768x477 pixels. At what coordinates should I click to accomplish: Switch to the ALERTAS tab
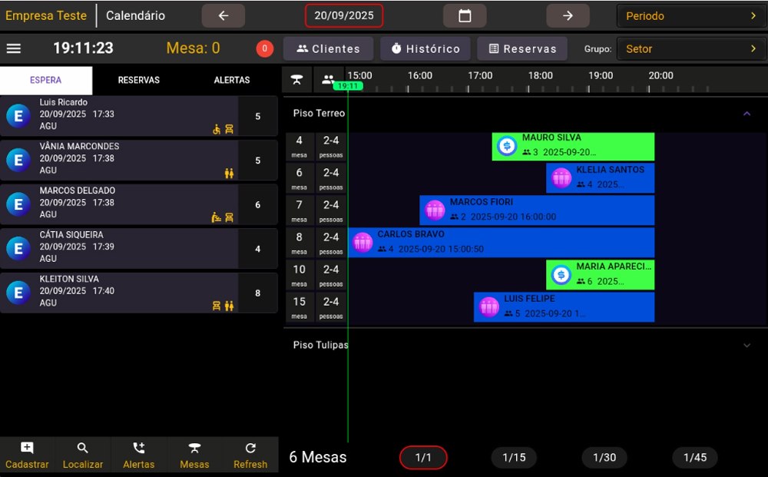click(x=232, y=80)
